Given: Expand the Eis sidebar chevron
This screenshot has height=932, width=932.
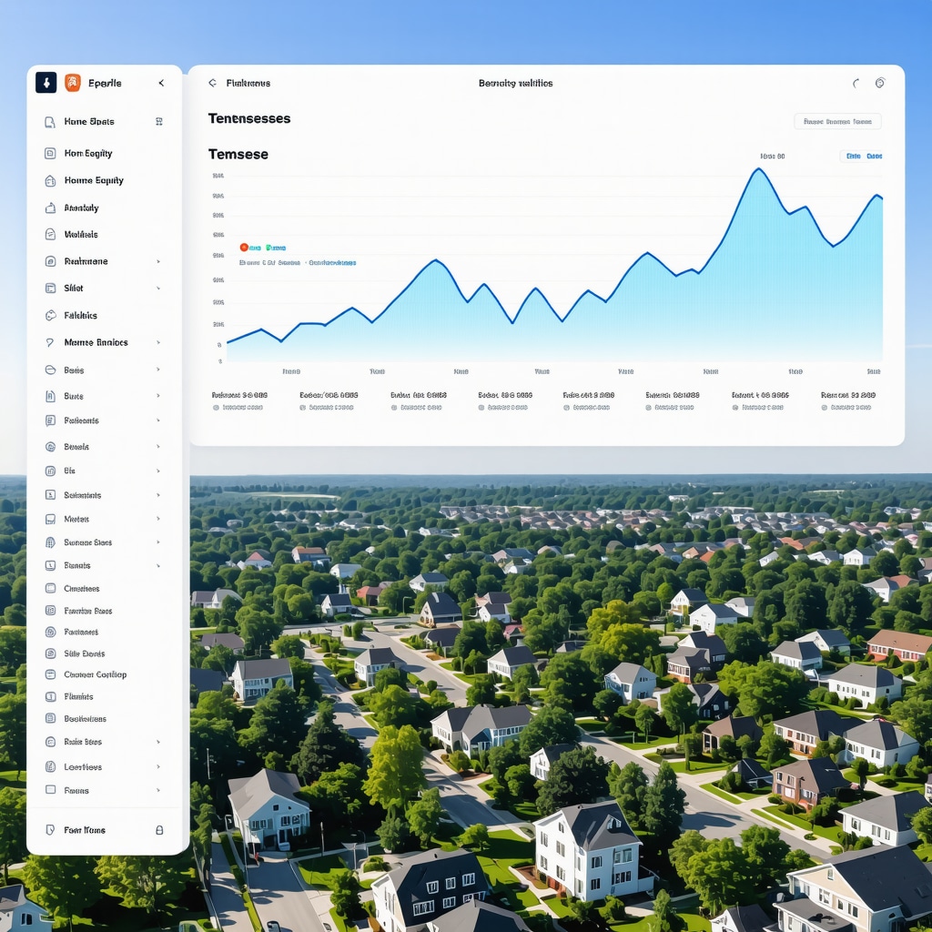Looking at the screenshot, I should click(158, 471).
